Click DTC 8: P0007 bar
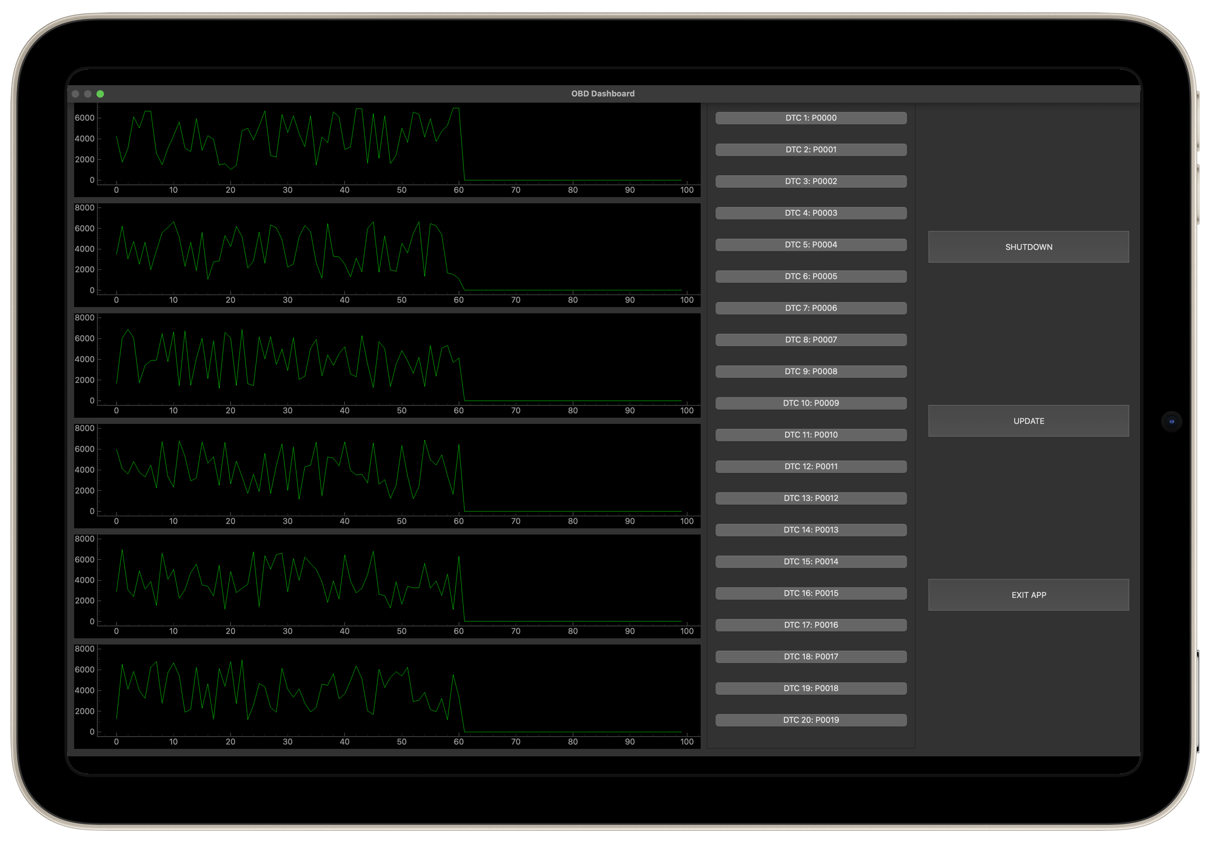 point(810,340)
